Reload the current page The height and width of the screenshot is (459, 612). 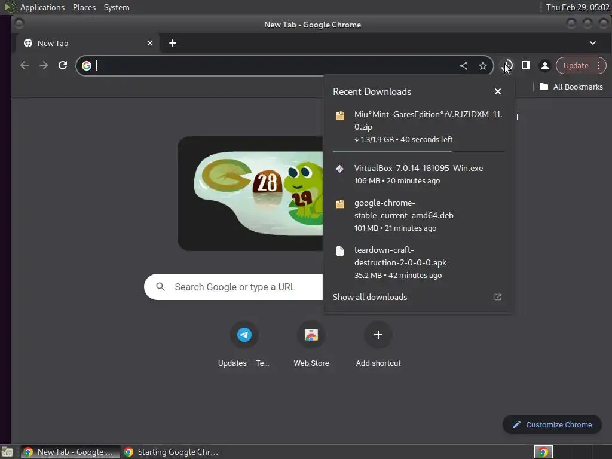62,65
